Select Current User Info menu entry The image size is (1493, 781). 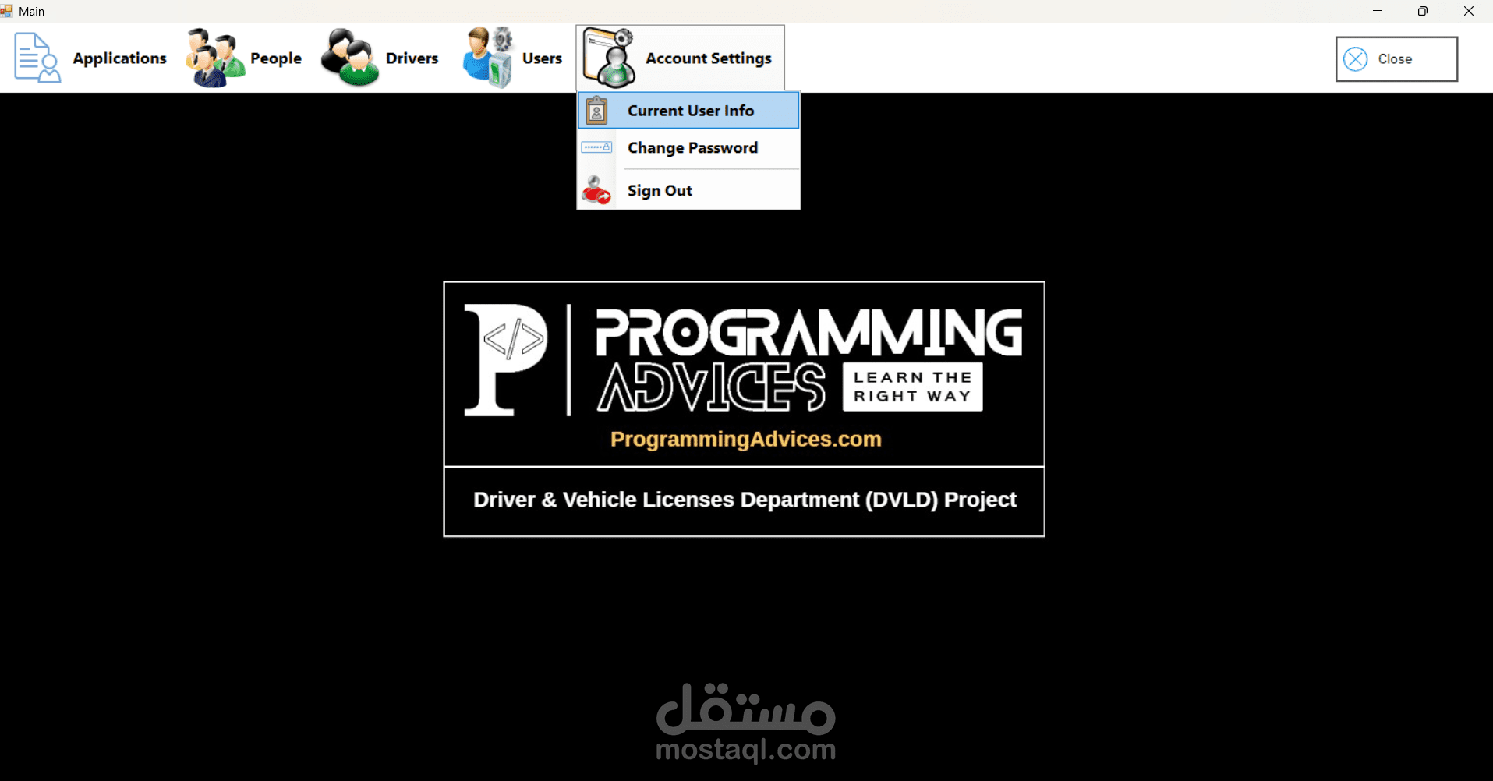(x=688, y=110)
